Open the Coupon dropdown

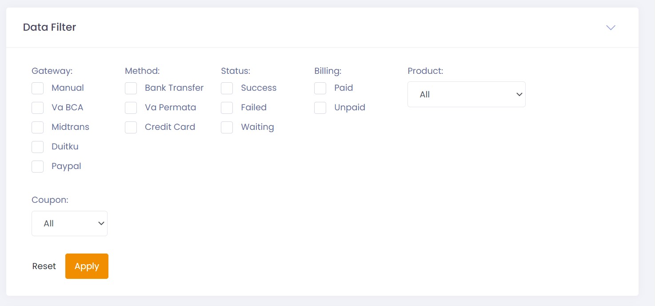click(x=69, y=223)
